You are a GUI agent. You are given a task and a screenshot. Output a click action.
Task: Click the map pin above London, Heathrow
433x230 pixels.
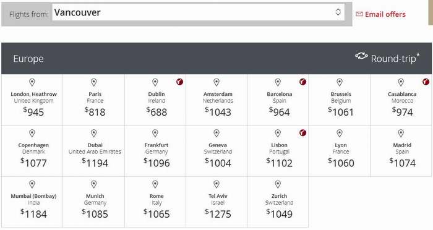(x=32, y=82)
